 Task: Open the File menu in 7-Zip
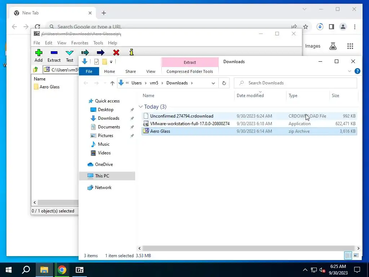[37, 43]
